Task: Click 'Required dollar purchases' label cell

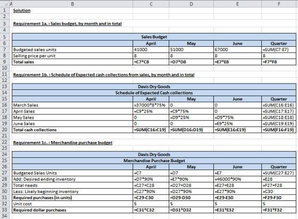Action: click(x=72, y=210)
